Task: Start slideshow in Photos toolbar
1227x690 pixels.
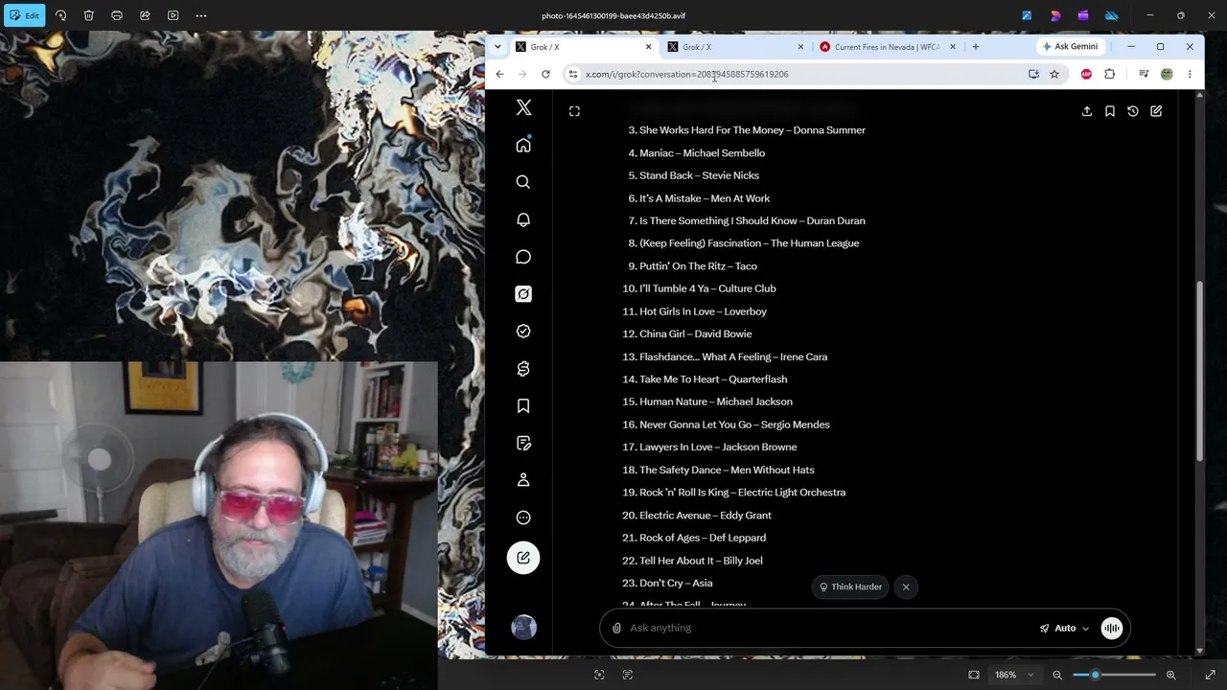Action: 173,15
